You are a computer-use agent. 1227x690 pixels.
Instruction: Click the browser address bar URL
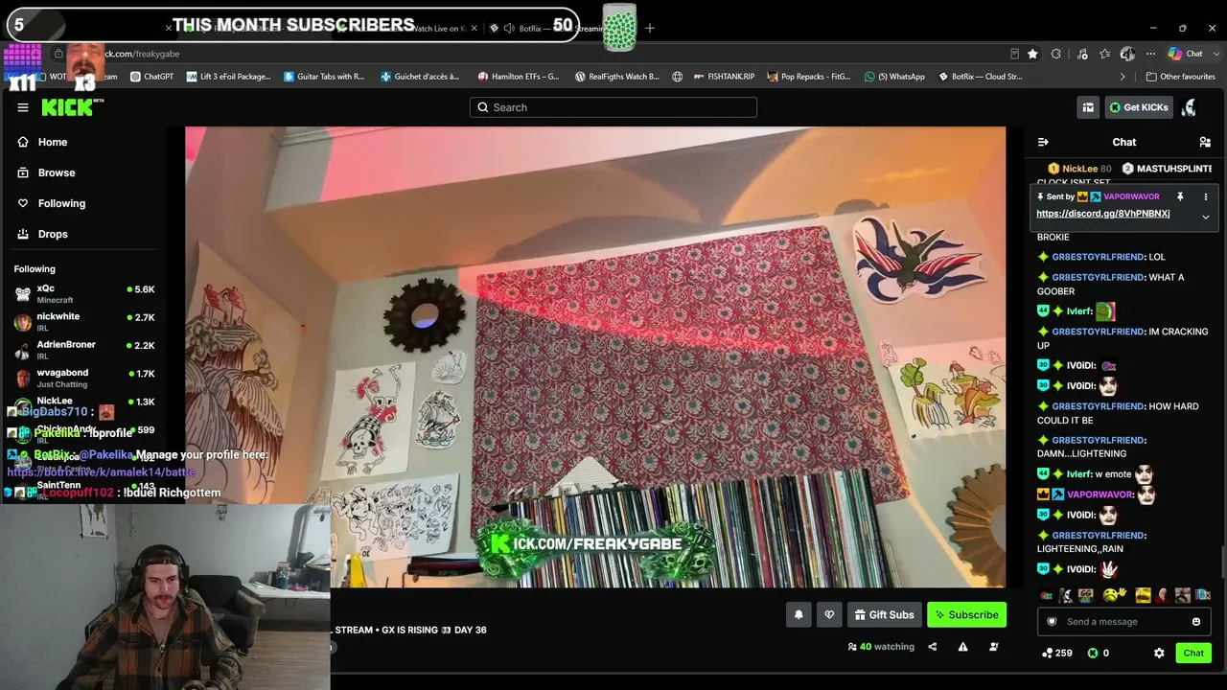142,54
